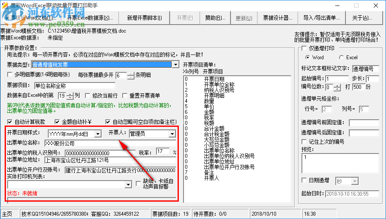Click the 更新(U) button

[x=244, y=18]
